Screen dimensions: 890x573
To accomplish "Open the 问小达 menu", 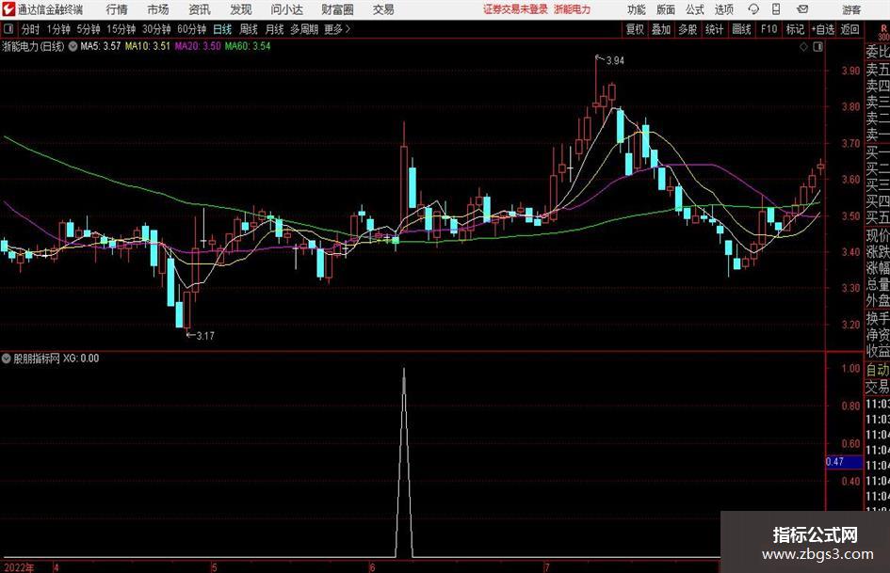I will pyautogui.click(x=286, y=9).
